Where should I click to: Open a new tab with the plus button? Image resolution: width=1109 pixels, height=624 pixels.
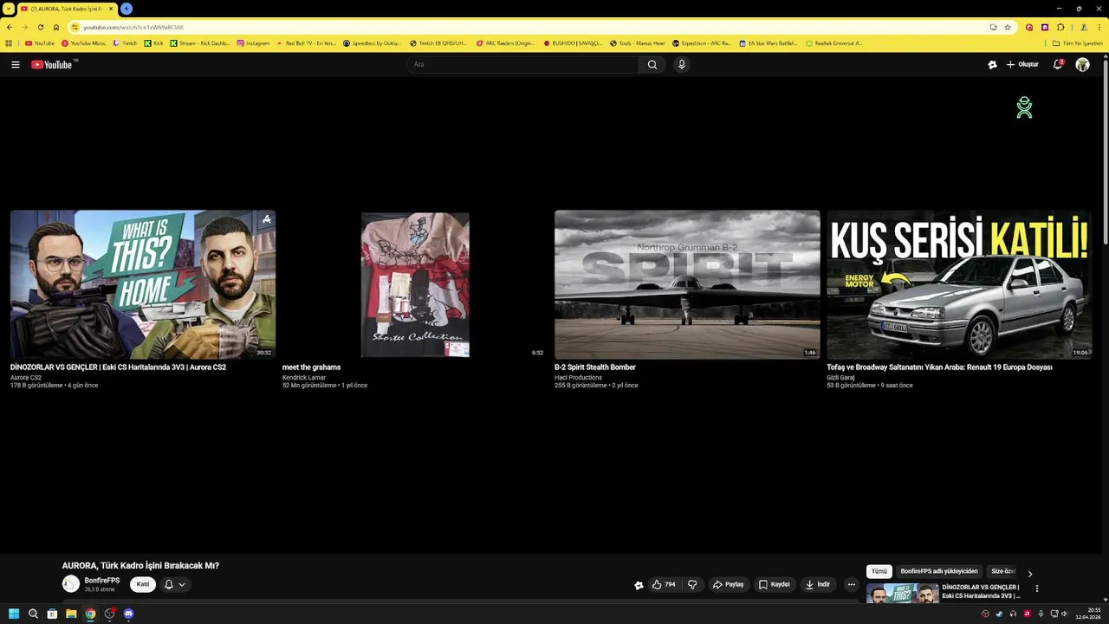tap(126, 9)
